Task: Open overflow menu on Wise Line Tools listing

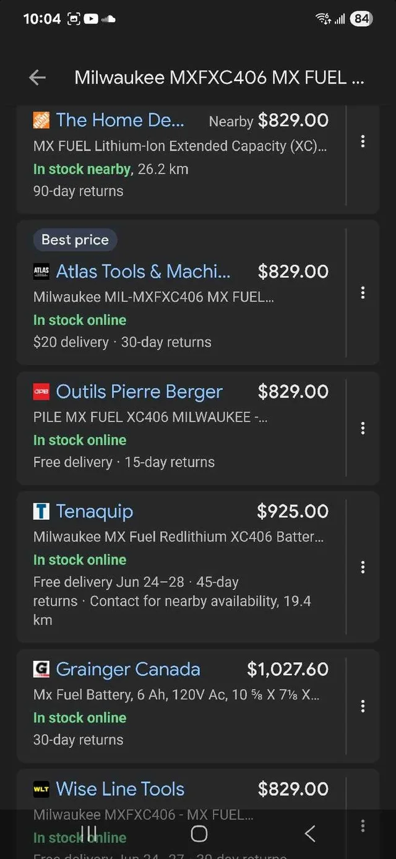Action: coord(363,826)
